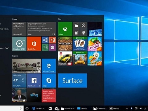148x111 pixels.
Task: Launch the OneNote tile
Action: point(52,47)
